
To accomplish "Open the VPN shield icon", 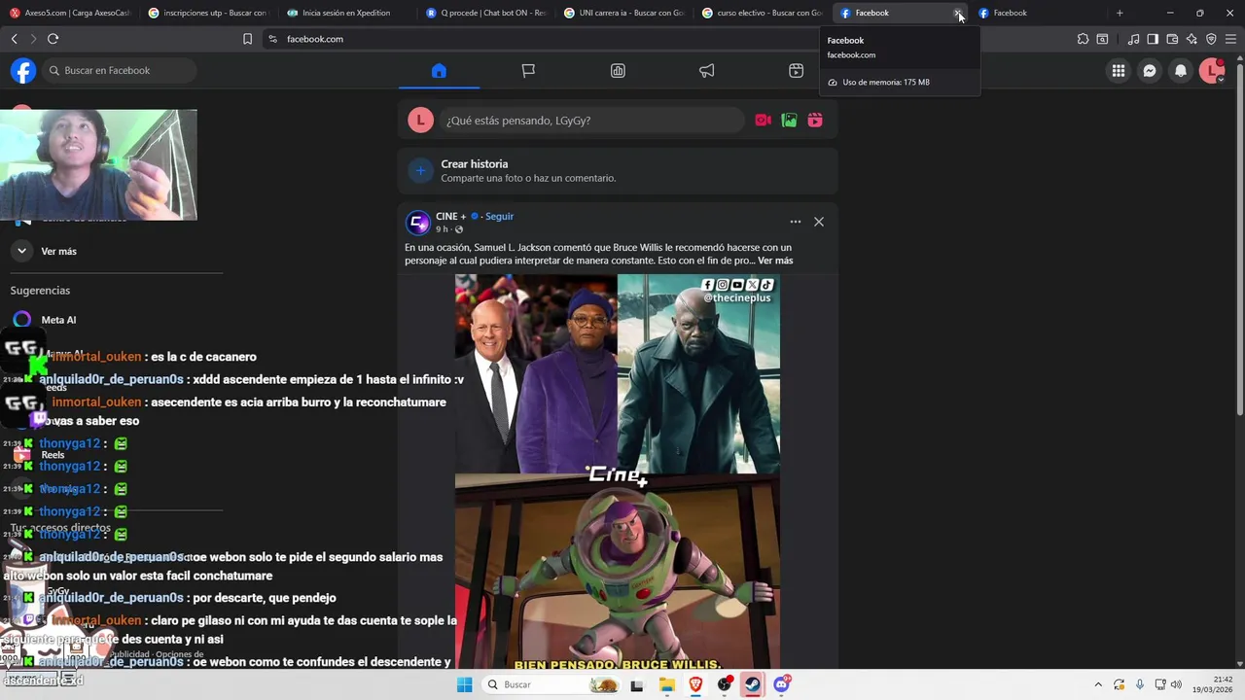I will point(1211,39).
